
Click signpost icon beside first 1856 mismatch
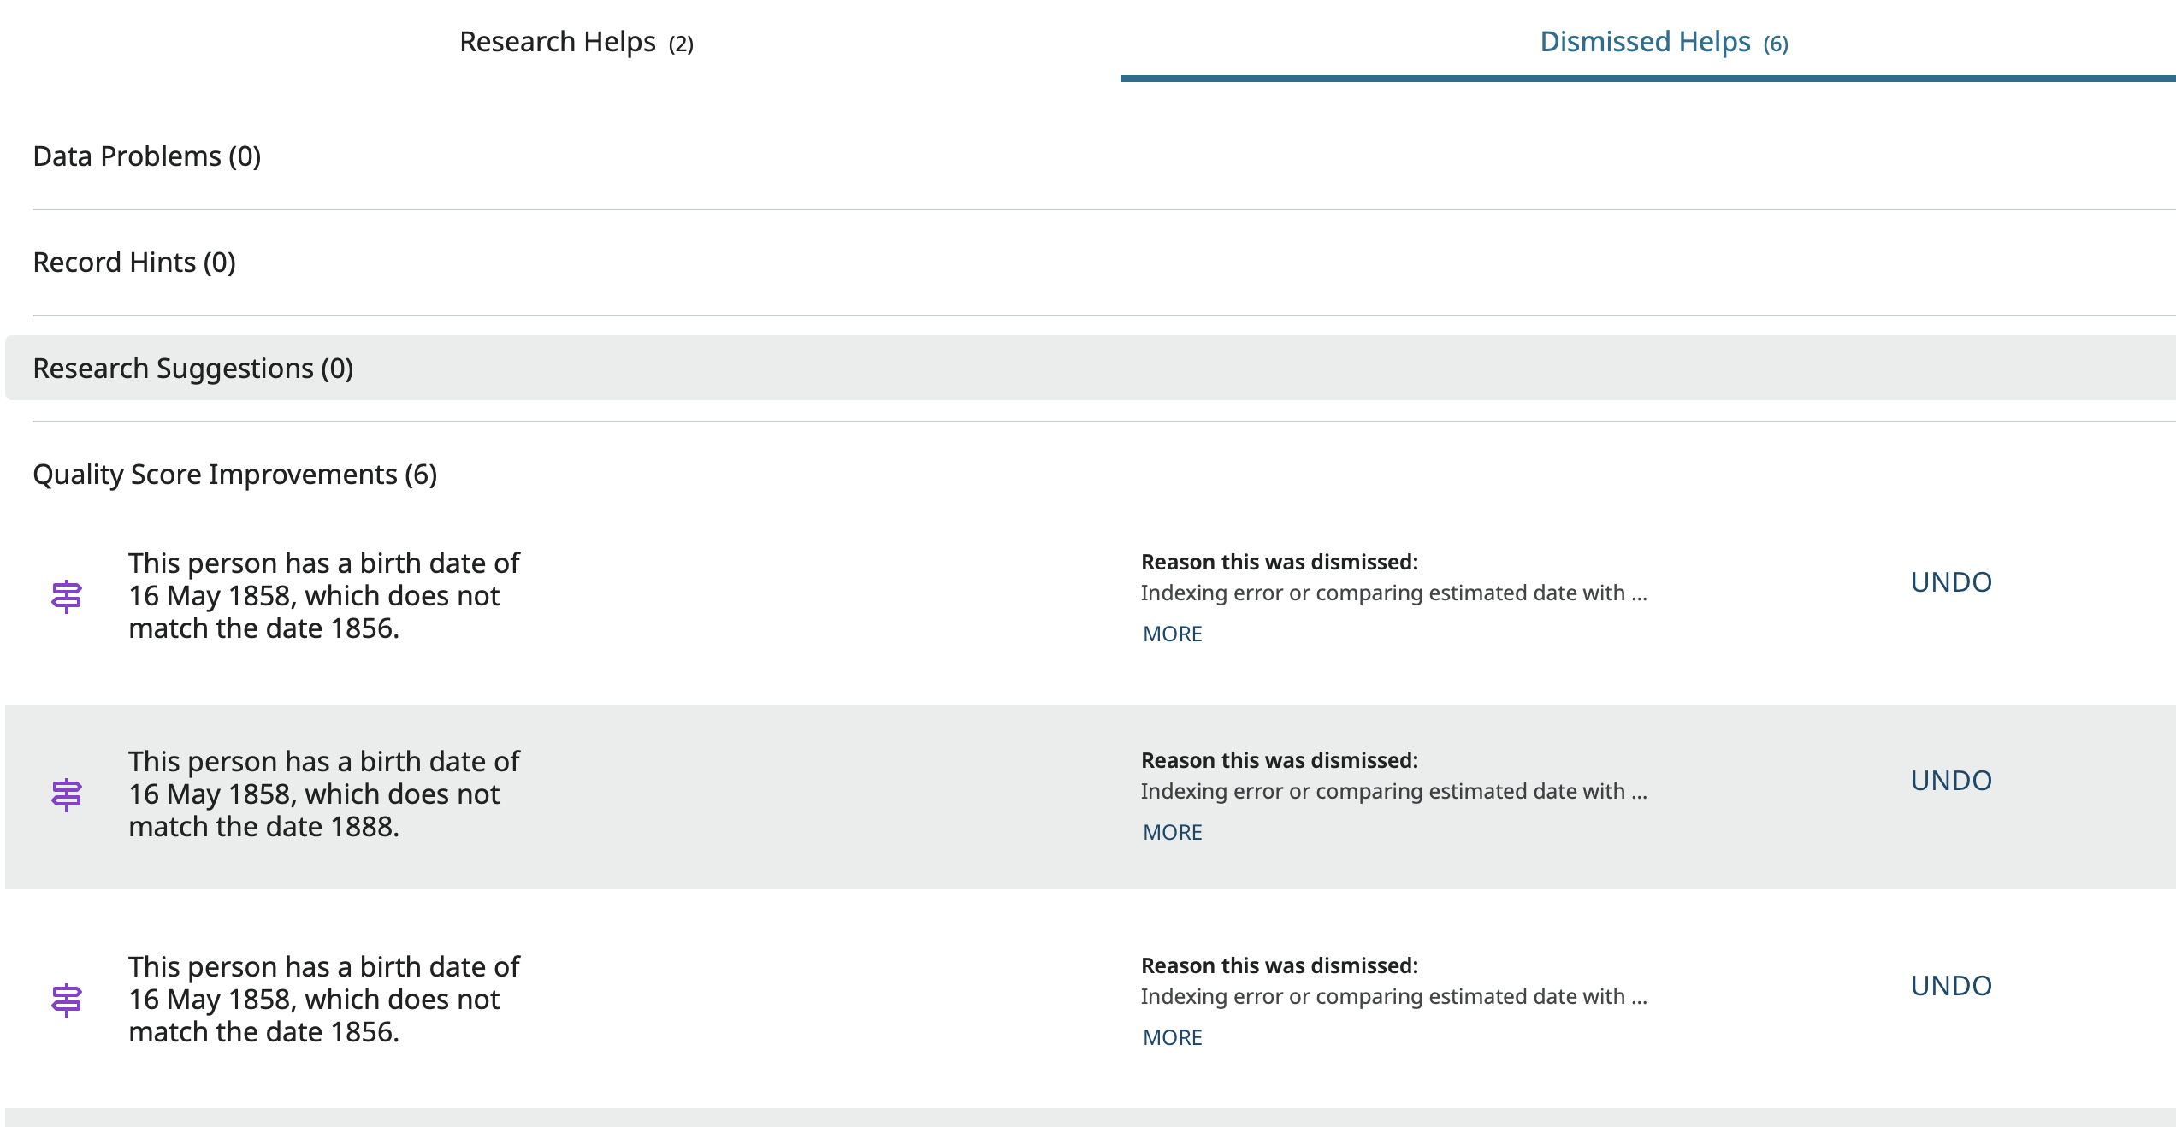67,596
